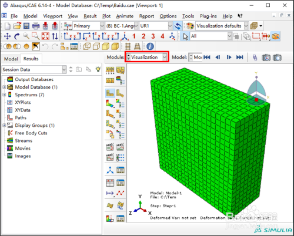
Task: Toggle perspective view on
Action: click(138, 46)
